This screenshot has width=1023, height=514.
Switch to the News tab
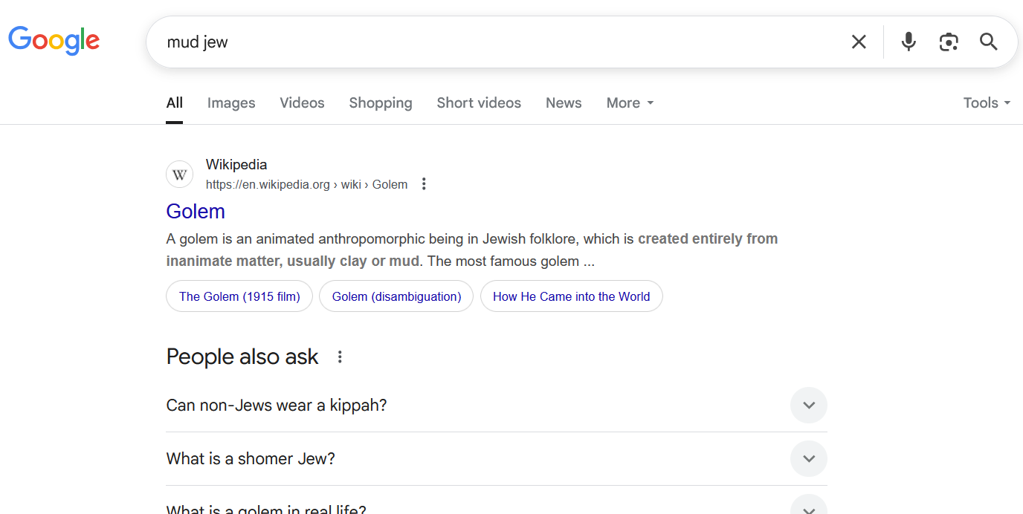(x=564, y=103)
